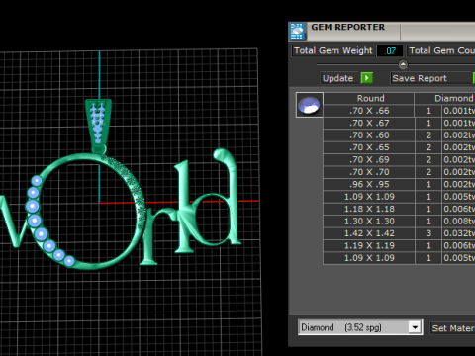Select the 1.19 X 1.19 row
The height and width of the screenshot is (356, 475).
tap(399, 245)
